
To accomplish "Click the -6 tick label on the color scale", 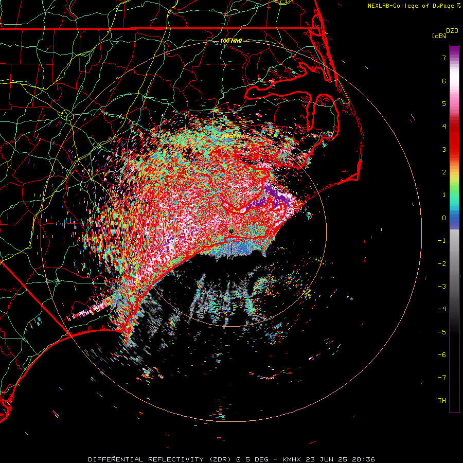I will (442, 355).
